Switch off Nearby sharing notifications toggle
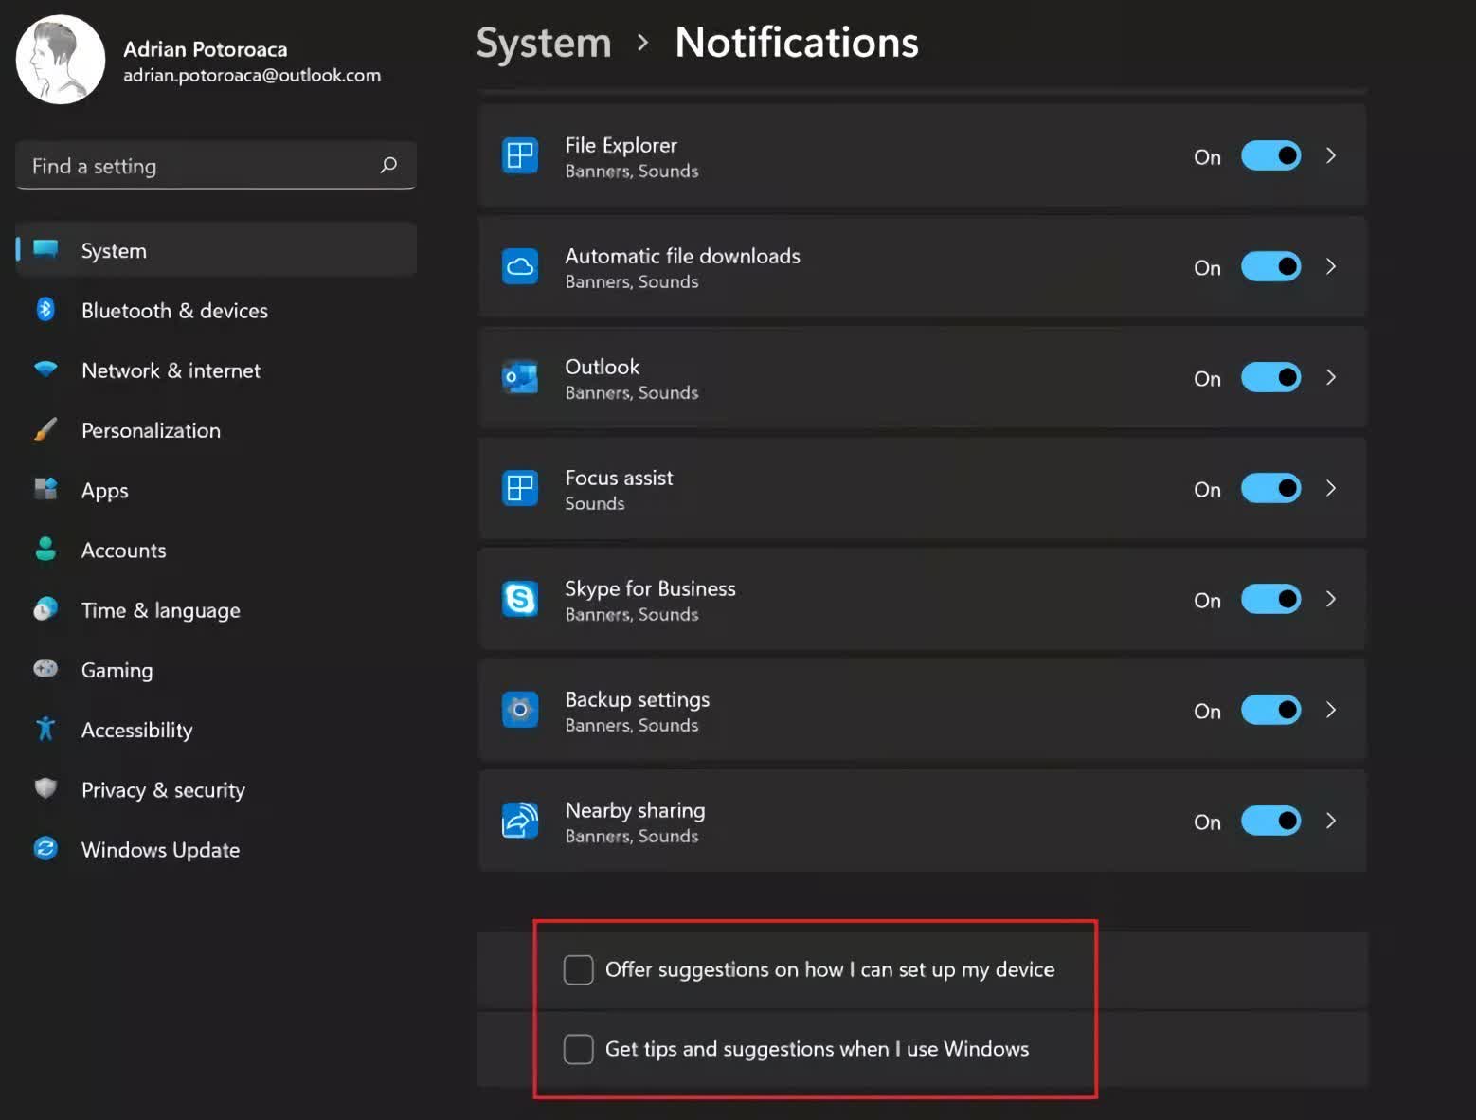This screenshot has width=1476, height=1120. pyautogui.click(x=1271, y=821)
